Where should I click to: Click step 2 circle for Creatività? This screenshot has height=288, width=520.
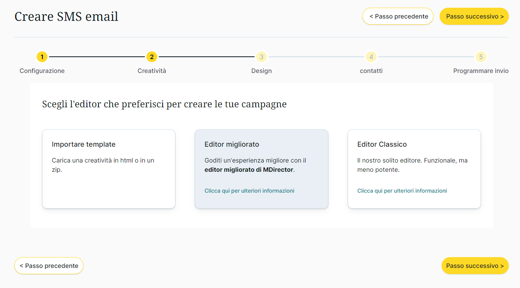click(152, 57)
